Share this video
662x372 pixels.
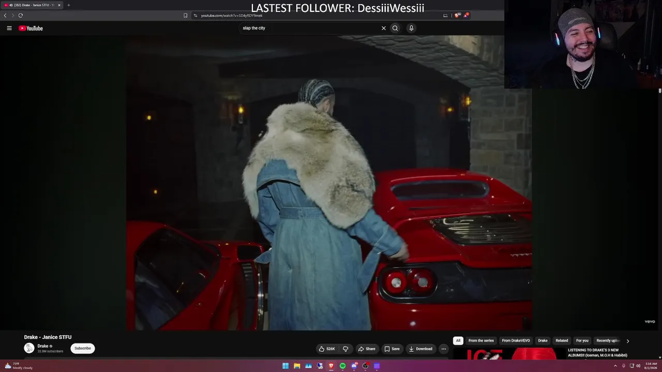[x=367, y=349]
